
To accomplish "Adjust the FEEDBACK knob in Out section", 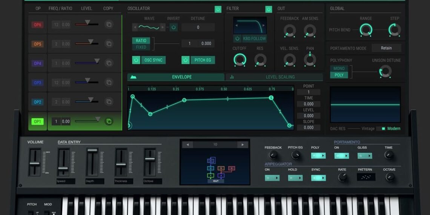I will [x=290, y=30].
